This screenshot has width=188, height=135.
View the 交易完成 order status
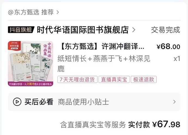click(x=166, y=30)
